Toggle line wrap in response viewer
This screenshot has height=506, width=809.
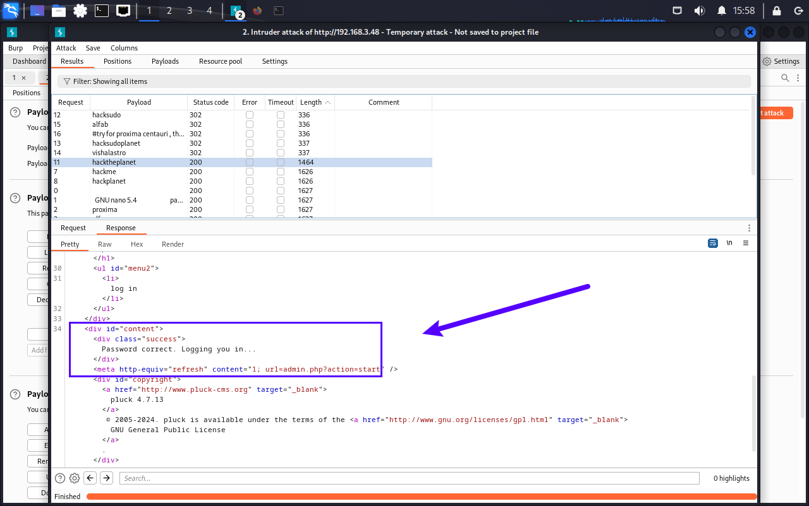pos(712,243)
